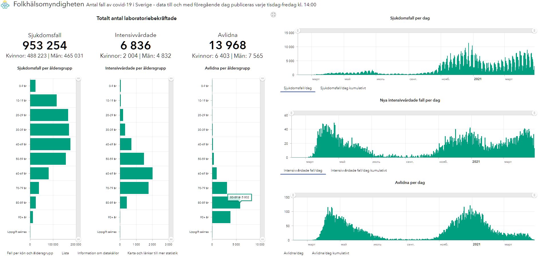This screenshot has height=256, width=543.
Task: Click bottom scroll handle of Intensivvårdade per åldersgrupp chart
Action: [171, 239]
